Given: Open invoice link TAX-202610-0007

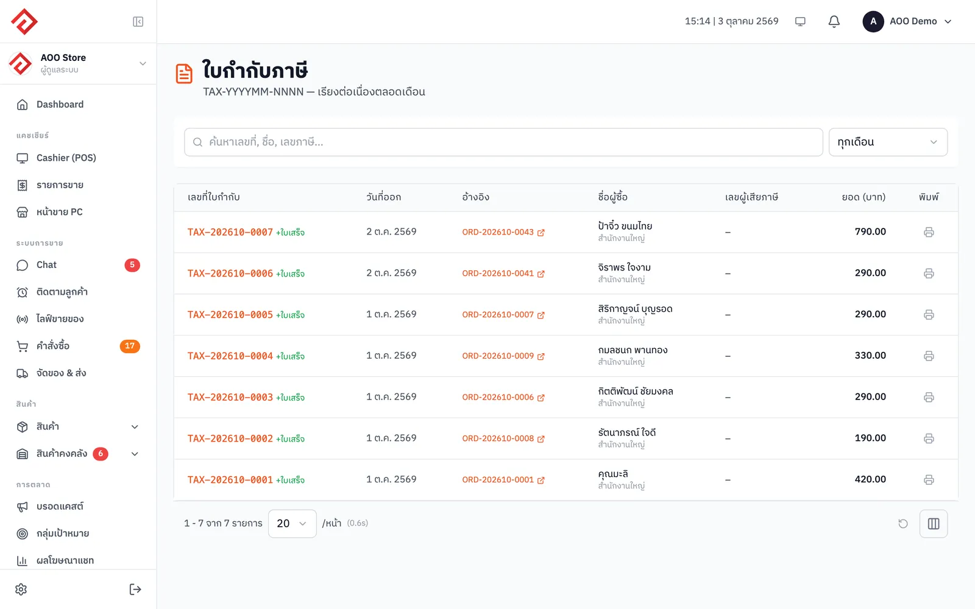Looking at the screenshot, I should [x=230, y=232].
